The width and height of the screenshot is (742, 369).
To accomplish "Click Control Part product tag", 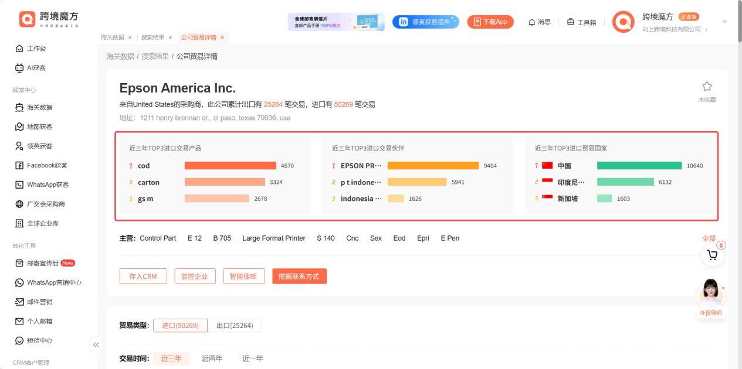I will (x=158, y=238).
